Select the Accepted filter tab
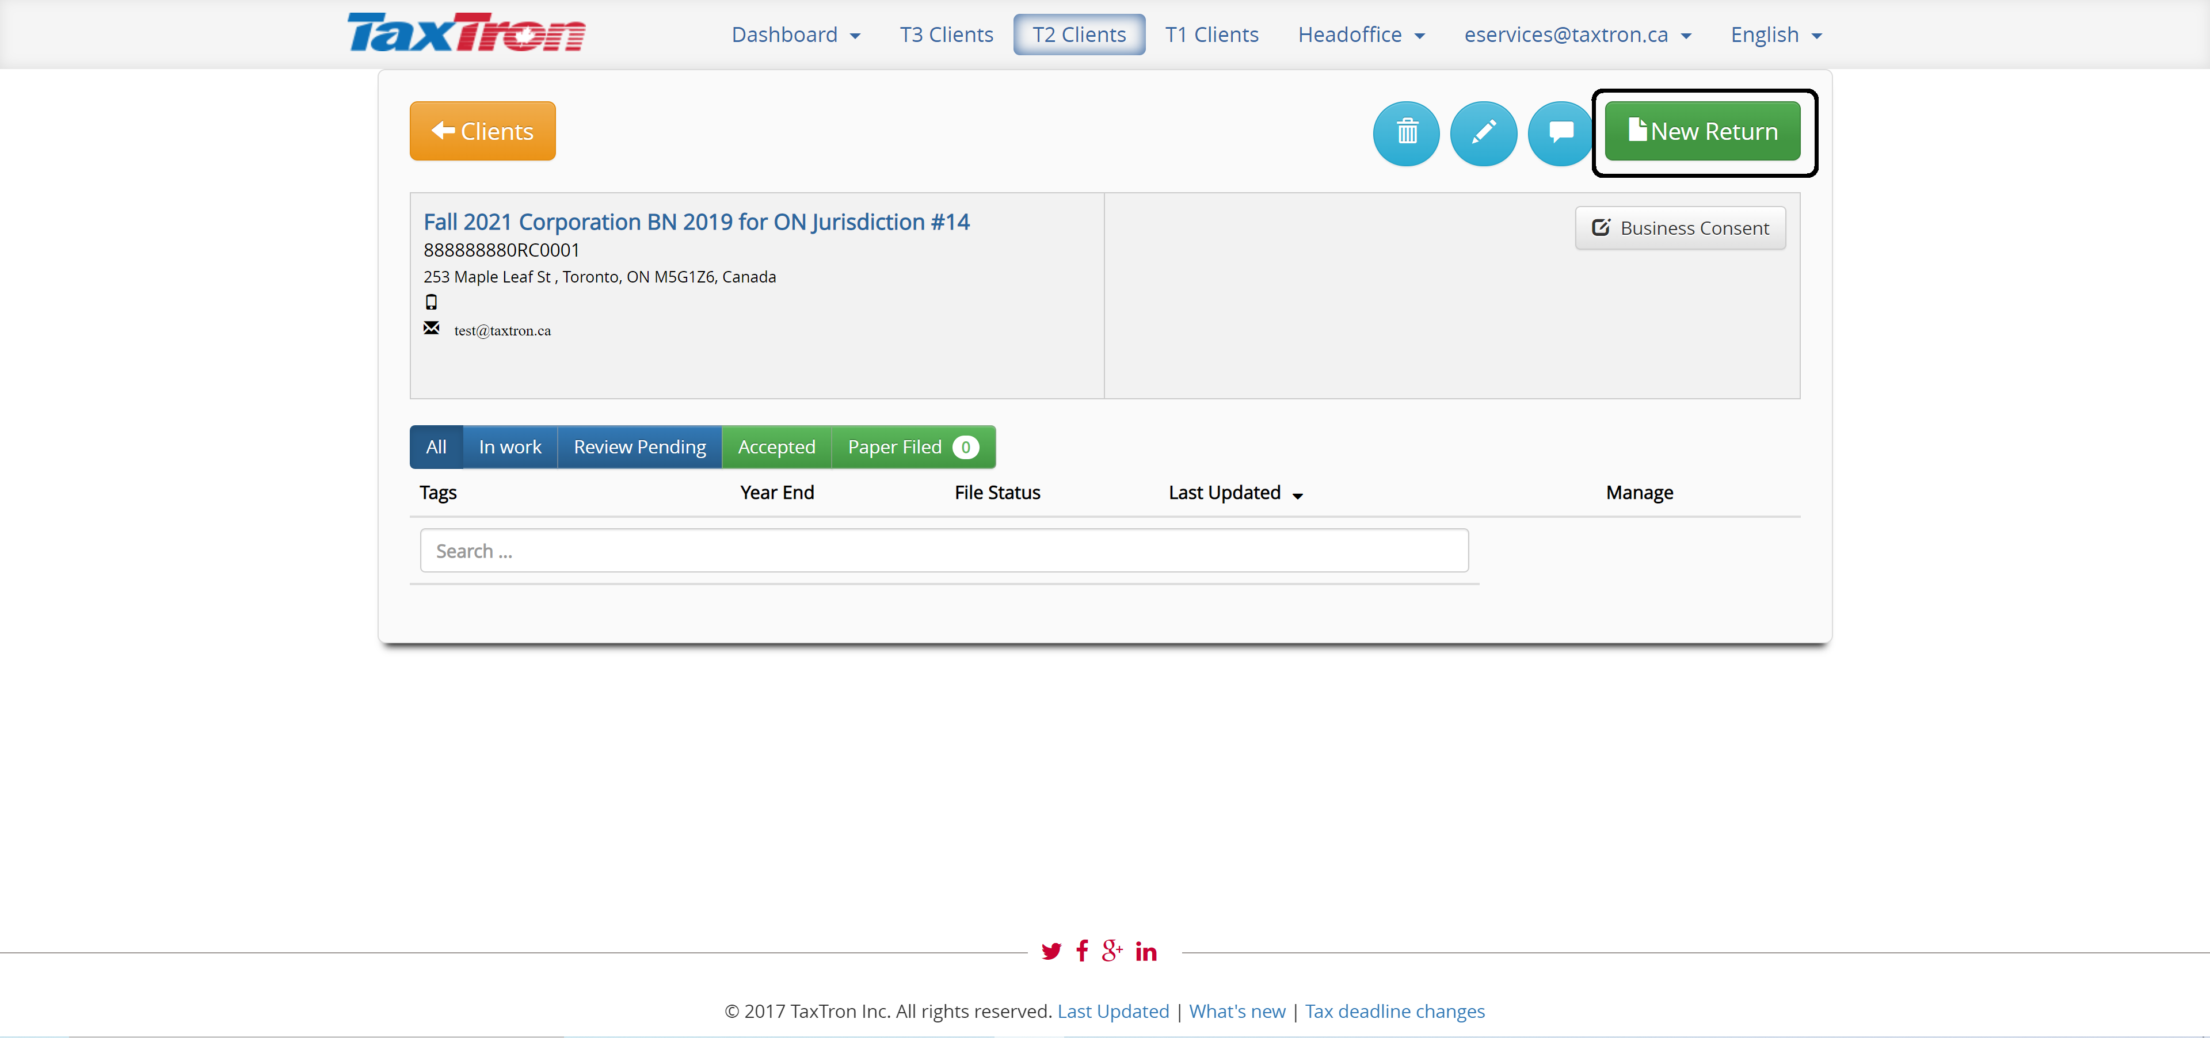 point(776,447)
